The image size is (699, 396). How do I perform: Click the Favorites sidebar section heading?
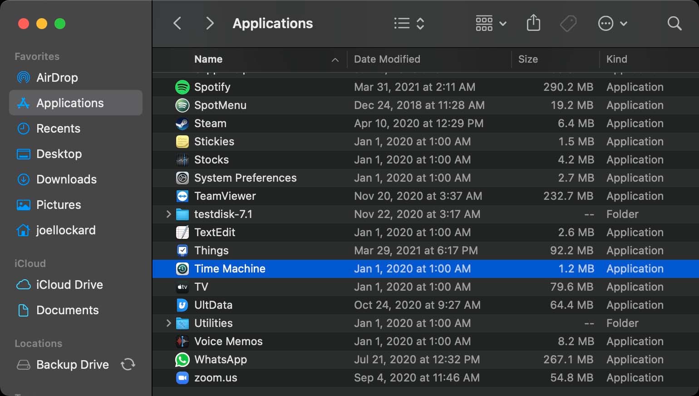[37, 56]
